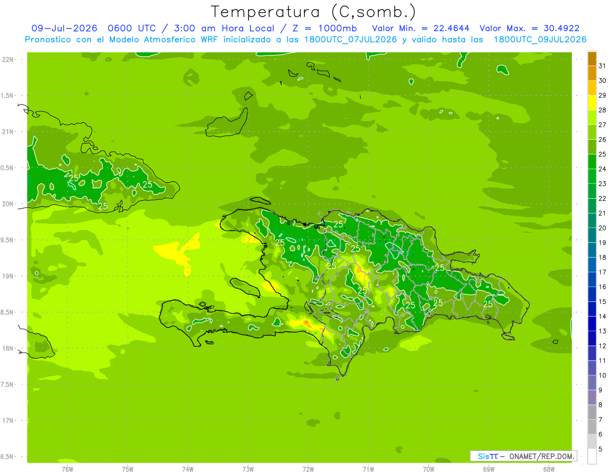Click the '76W' longitude label
This screenshot has width=616, height=476.
click(x=67, y=469)
